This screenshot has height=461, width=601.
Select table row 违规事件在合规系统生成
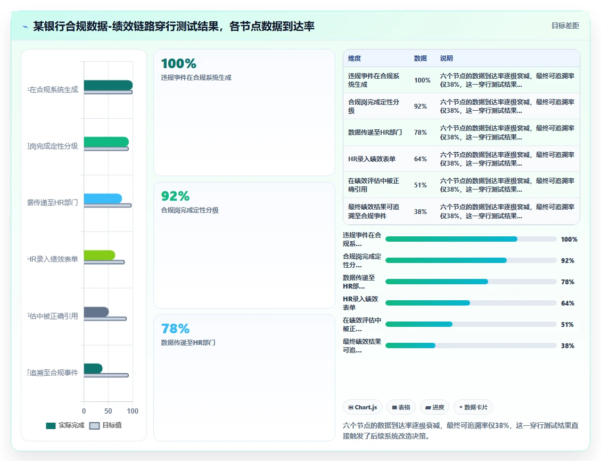(x=462, y=80)
